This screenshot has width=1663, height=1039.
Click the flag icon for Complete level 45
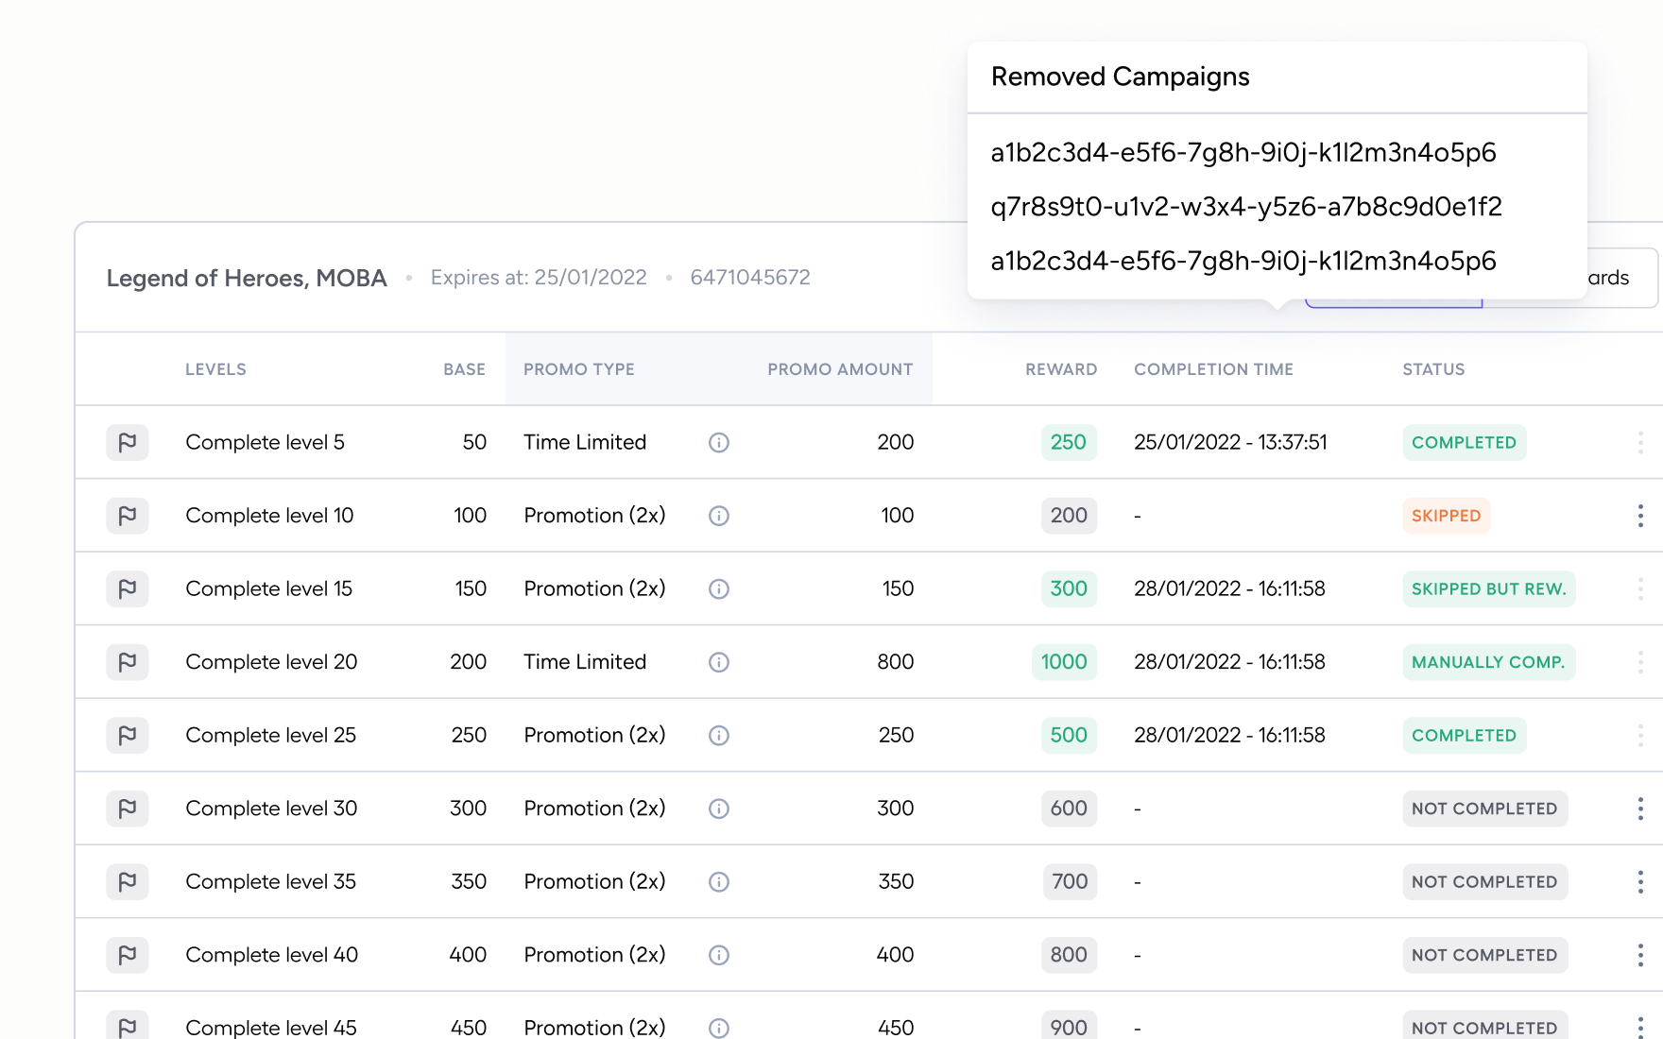pyautogui.click(x=128, y=1026)
